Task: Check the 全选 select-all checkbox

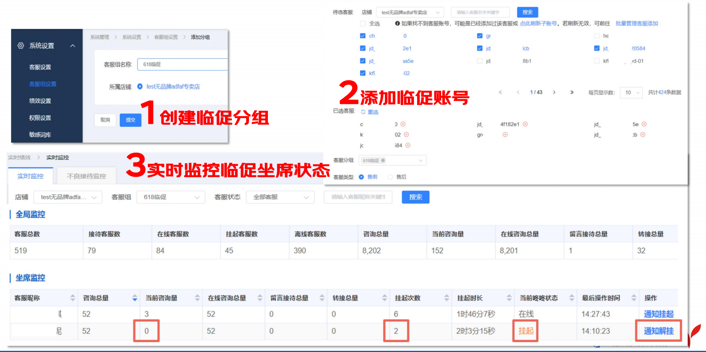Action: point(363,23)
